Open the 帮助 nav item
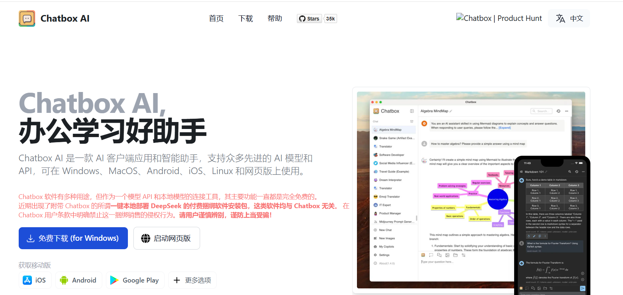The image size is (623, 295). (275, 18)
